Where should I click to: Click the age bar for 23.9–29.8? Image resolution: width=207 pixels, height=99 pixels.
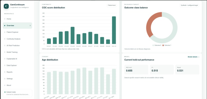click(55, 83)
